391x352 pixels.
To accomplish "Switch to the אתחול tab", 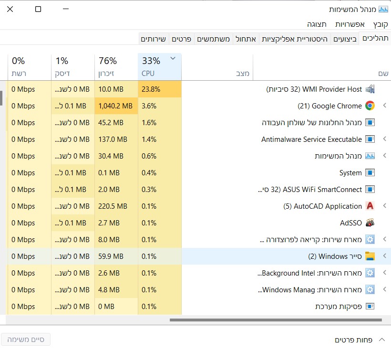I will (x=246, y=39).
